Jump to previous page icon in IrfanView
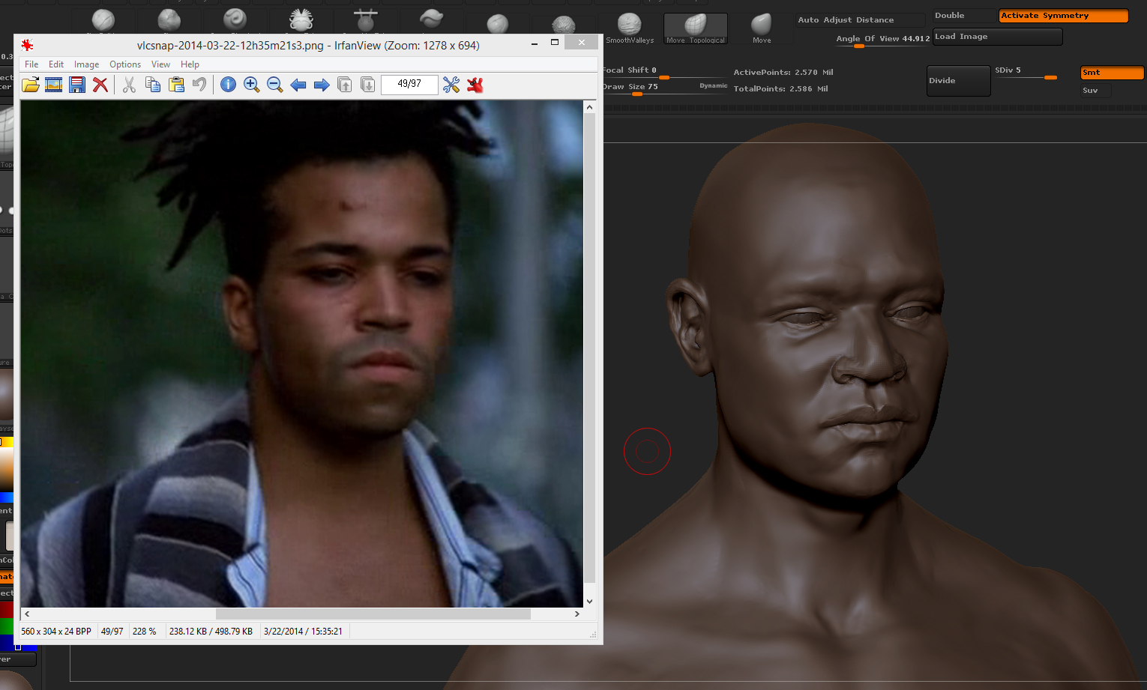 click(x=345, y=85)
